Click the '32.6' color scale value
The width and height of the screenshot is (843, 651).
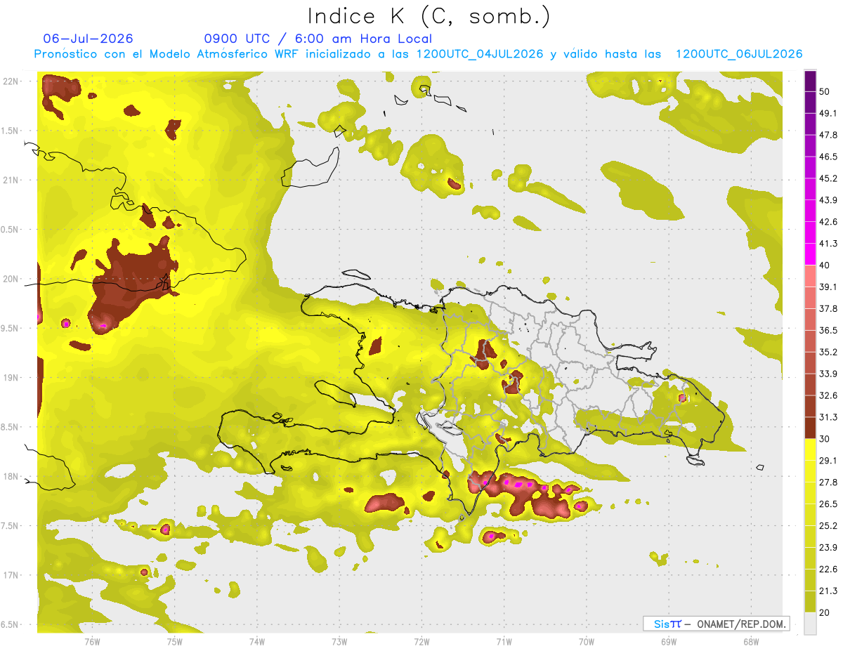pyautogui.click(x=828, y=395)
